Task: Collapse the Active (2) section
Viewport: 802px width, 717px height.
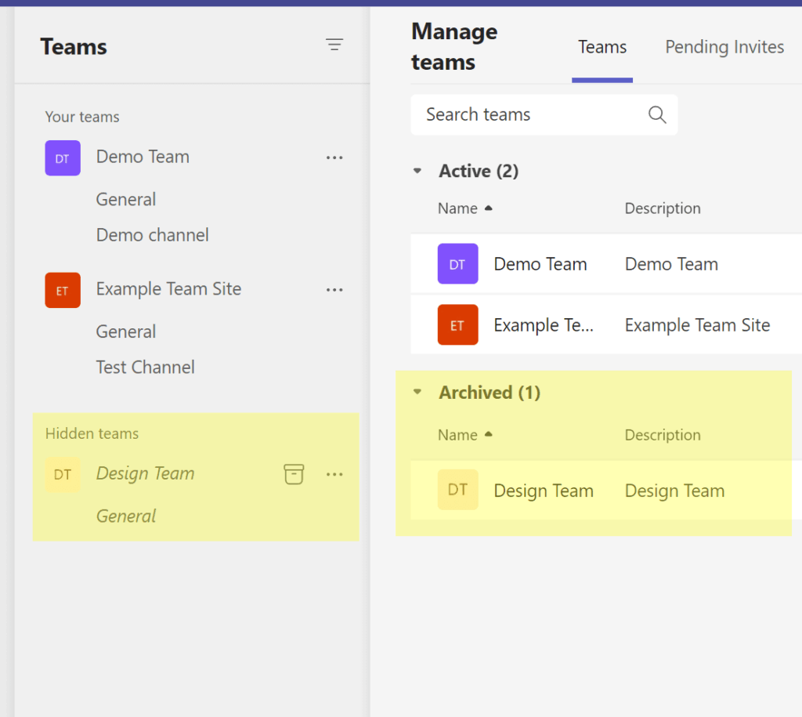Action: point(417,171)
